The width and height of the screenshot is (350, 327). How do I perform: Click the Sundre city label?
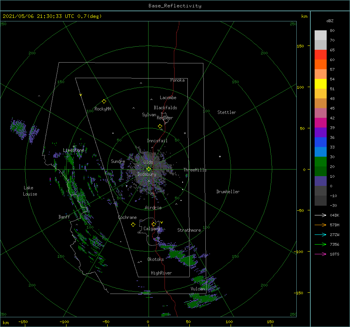coord(118,161)
